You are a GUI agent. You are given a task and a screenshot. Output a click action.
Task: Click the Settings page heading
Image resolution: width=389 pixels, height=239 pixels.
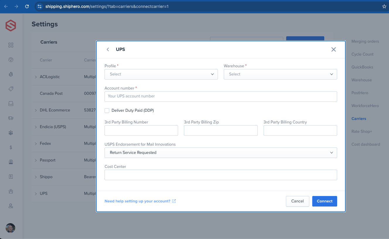(x=45, y=24)
